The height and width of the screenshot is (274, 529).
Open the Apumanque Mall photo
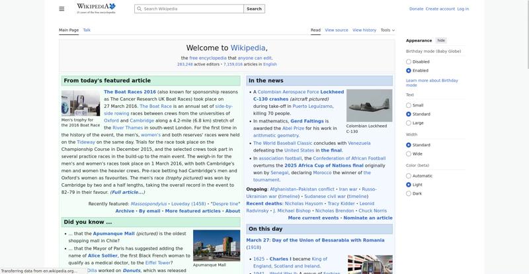(x=216, y=246)
